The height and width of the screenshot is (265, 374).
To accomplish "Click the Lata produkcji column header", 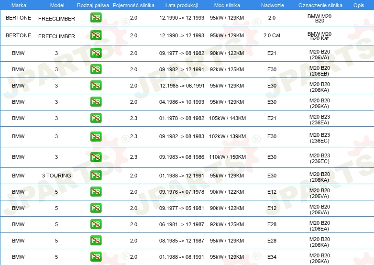I will (182, 5).
